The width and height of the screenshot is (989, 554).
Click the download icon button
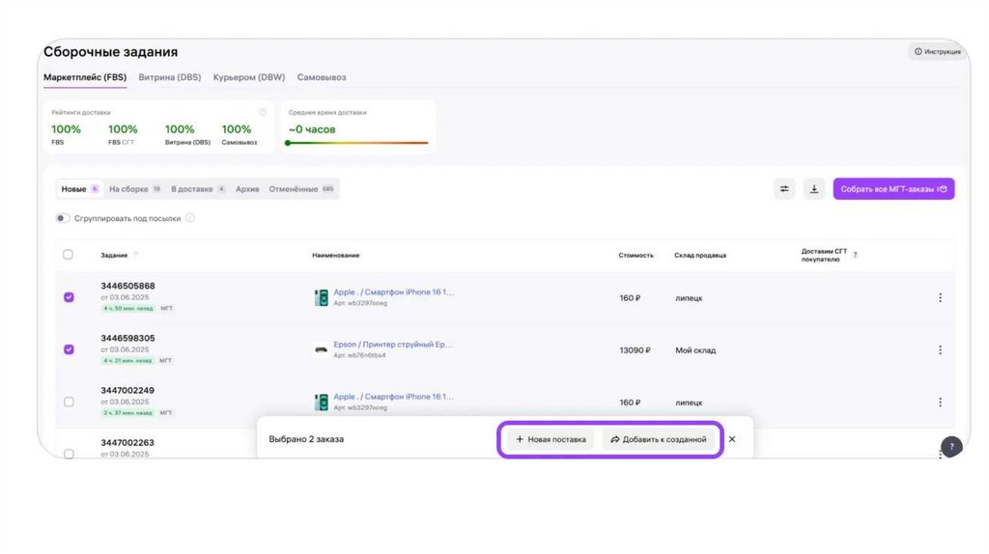[x=813, y=189]
